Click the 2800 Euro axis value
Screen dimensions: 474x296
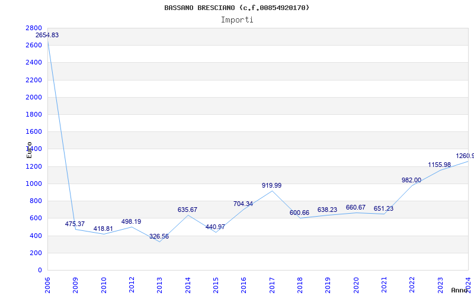[34, 28]
